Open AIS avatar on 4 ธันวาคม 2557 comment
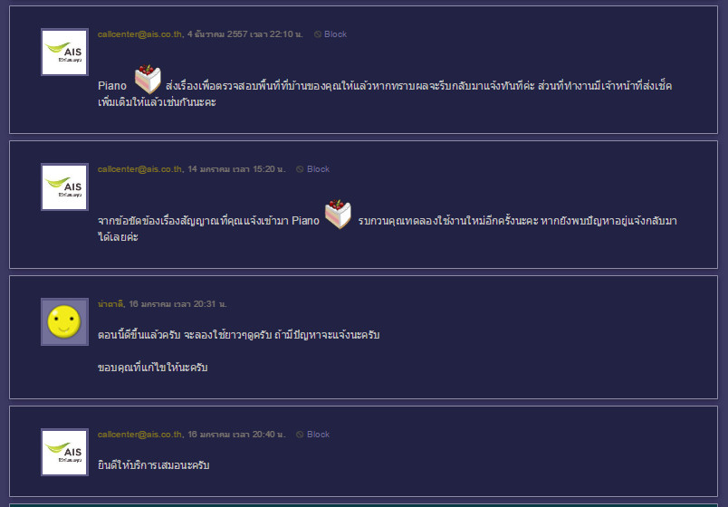728x507 pixels. (x=64, y=52)
